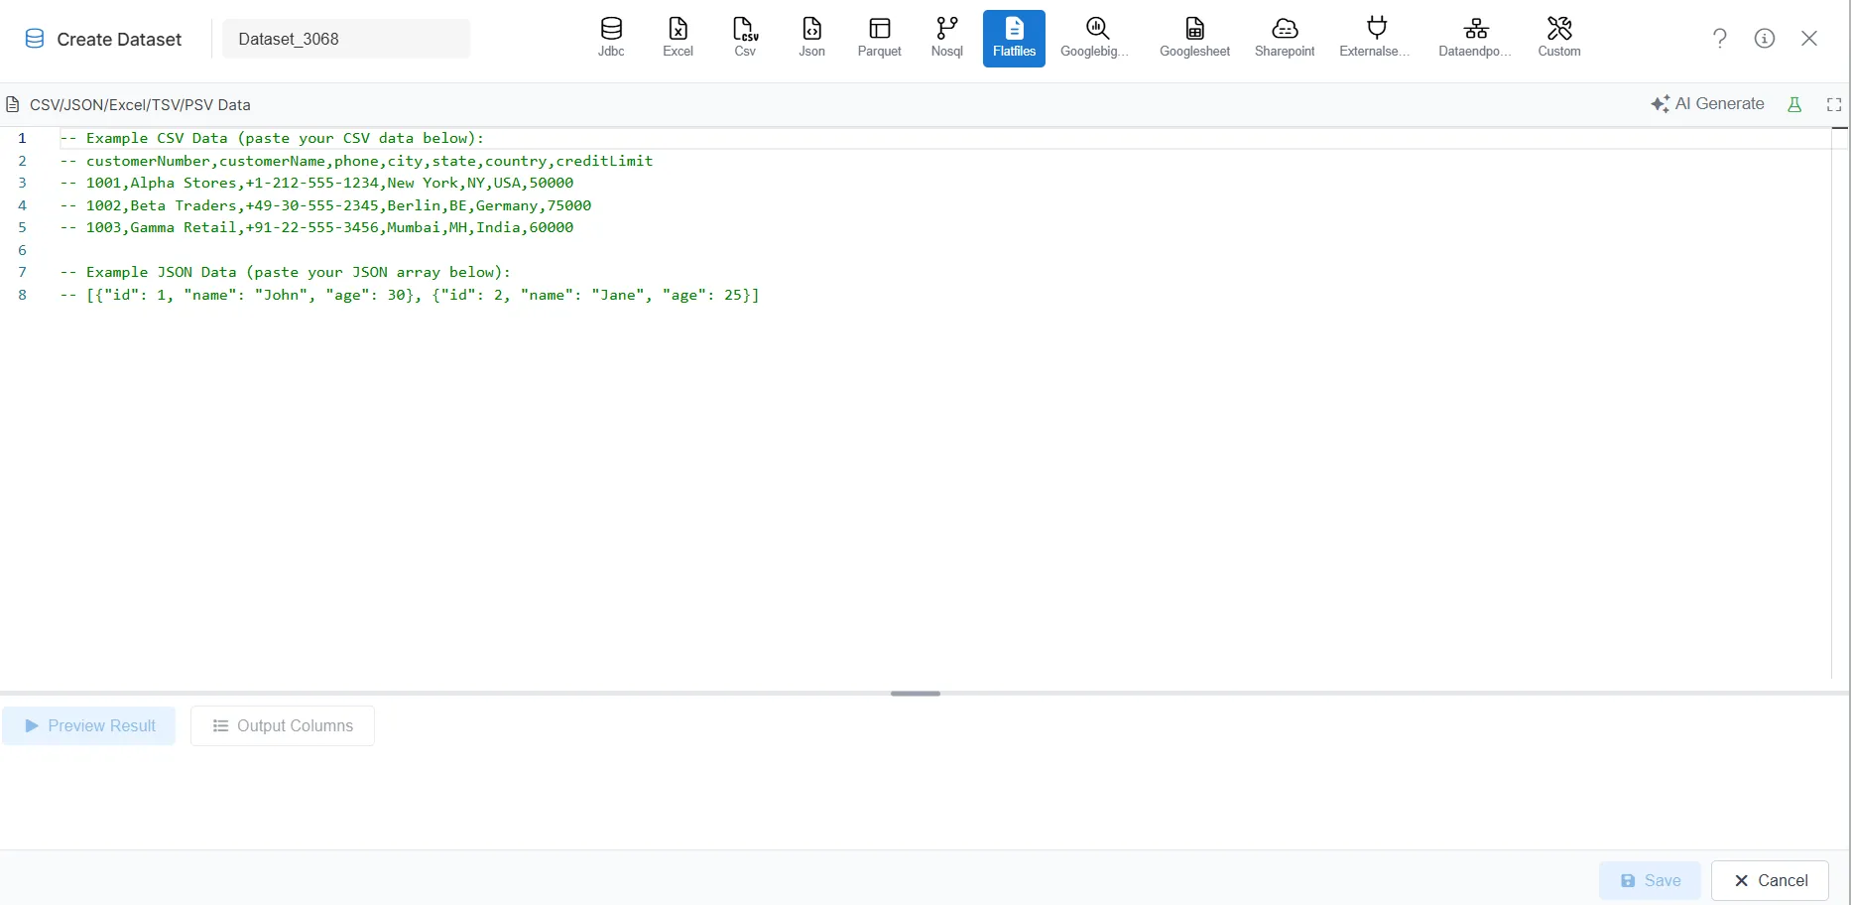This screenshot has height=905, width=1851.
Task: Click the Dataset_3068 name field
Action: (x=345, y=39)
